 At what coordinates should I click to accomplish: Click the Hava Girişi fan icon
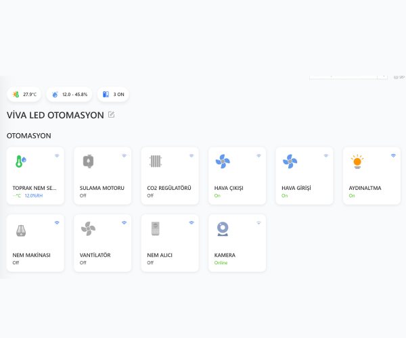[x=290, y=162]
